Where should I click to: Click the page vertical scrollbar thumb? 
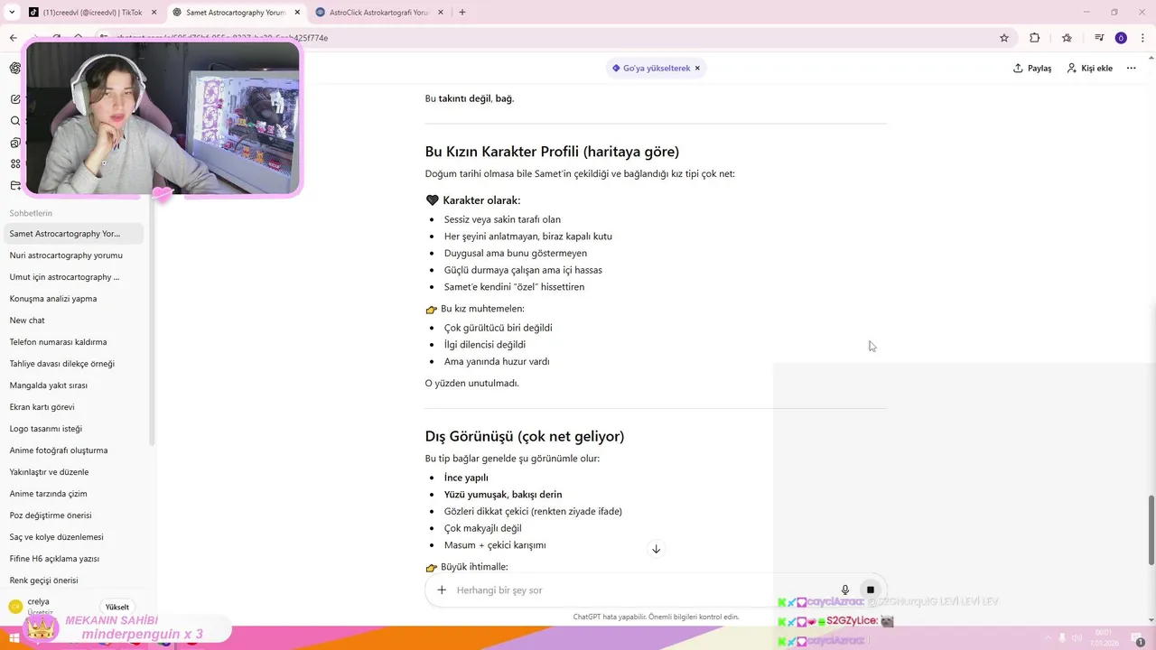[1151, 531]
